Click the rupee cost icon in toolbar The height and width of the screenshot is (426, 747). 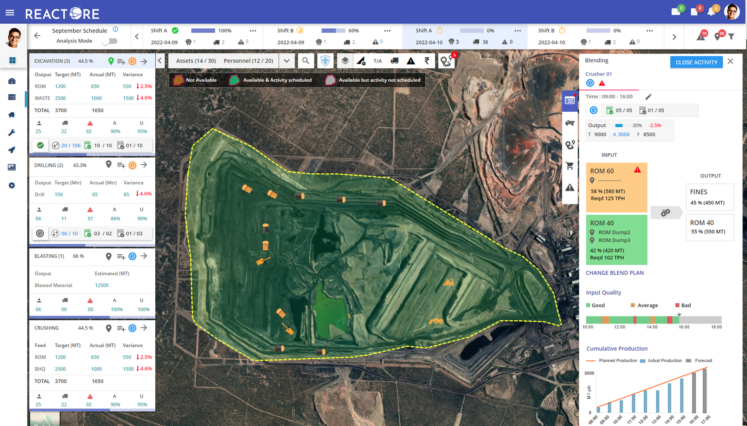tap(427, 61)
